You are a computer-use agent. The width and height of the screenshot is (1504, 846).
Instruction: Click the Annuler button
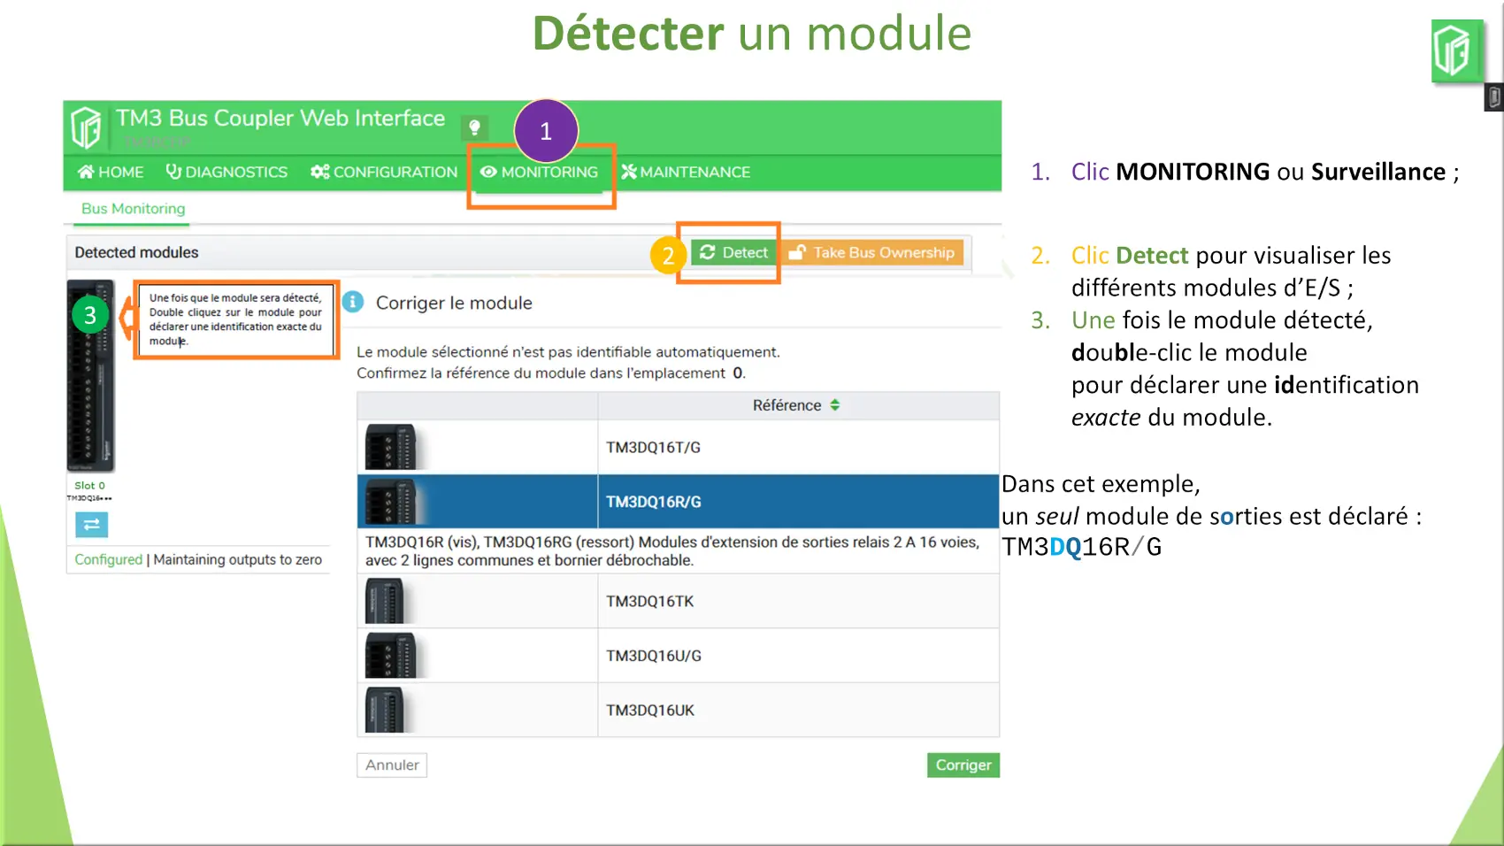(392, 765)
